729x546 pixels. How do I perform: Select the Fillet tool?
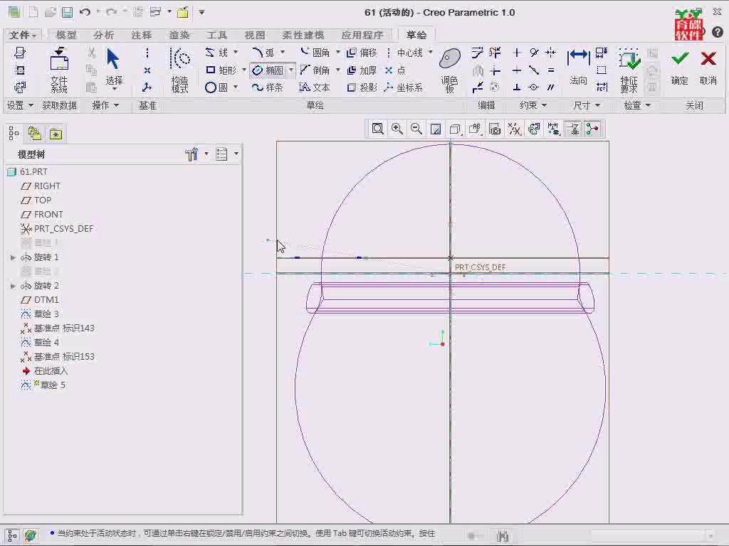tap(315, 53)
